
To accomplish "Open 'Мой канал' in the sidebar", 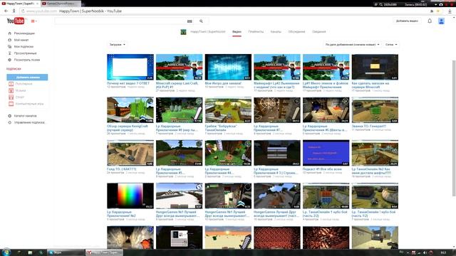I will click(21, 40).
